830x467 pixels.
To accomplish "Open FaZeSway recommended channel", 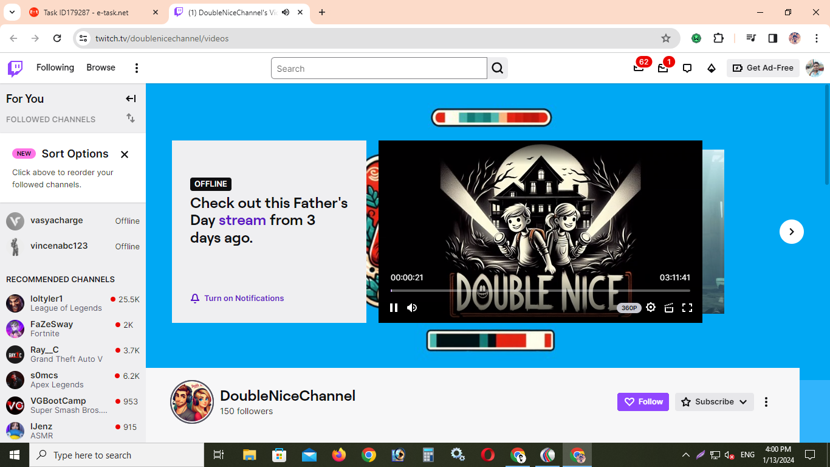I will (x=73, y=328).
